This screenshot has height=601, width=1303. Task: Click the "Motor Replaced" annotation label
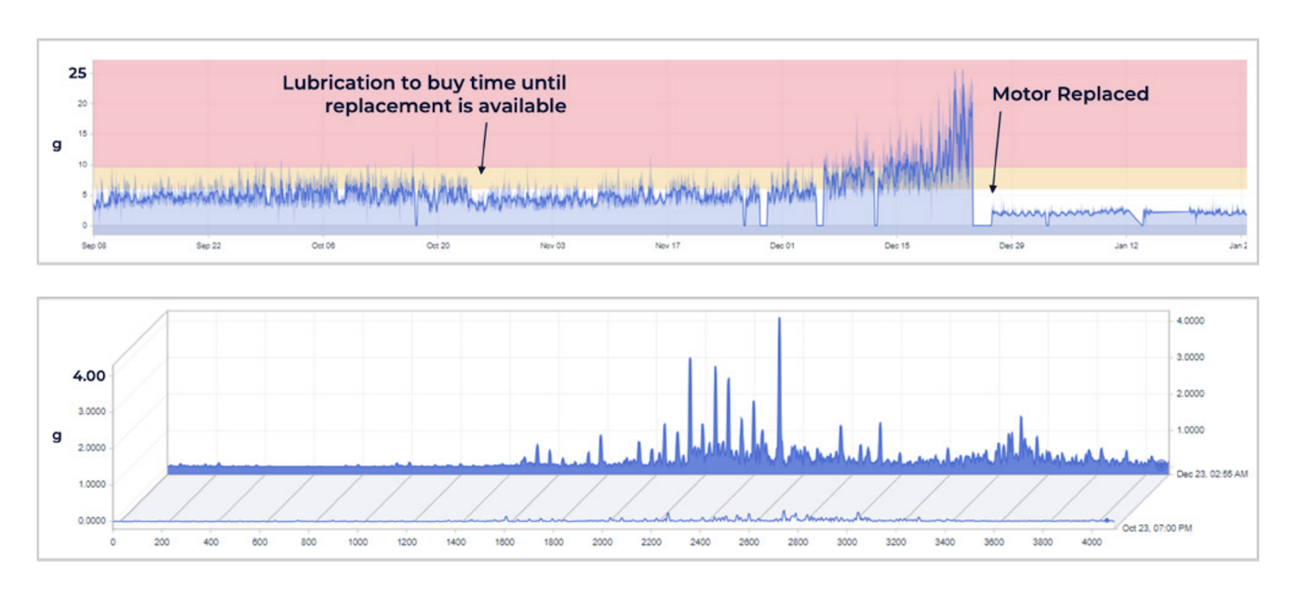coord(1069,94)
